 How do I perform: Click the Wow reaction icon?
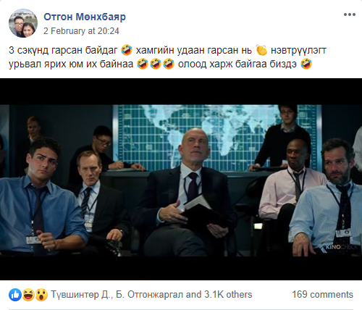41,295
